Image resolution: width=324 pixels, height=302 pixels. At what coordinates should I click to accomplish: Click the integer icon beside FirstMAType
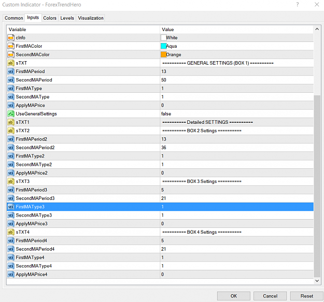pos(11,89)
